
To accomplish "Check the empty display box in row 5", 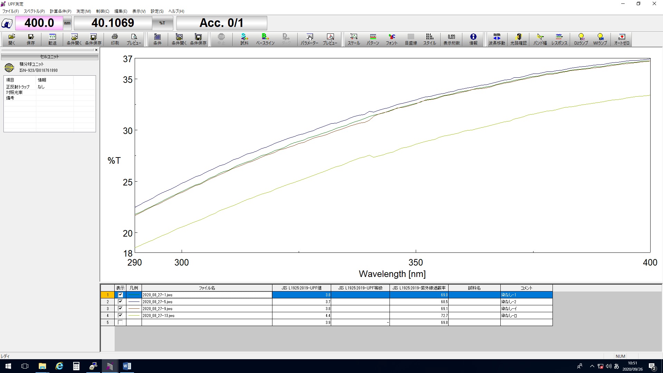I will tap(120, 322).
